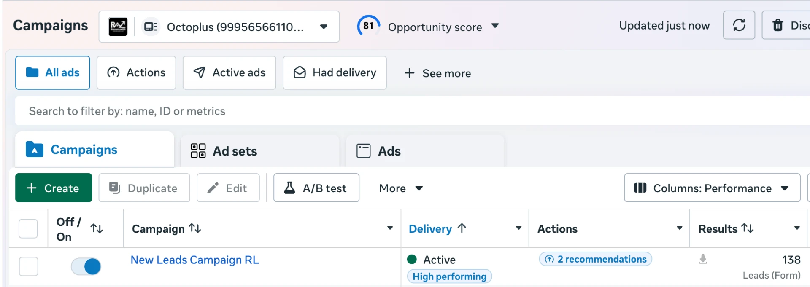Show the Had delivery view
The height and width of the screenshot is (287, 810).
pos(335,72)
